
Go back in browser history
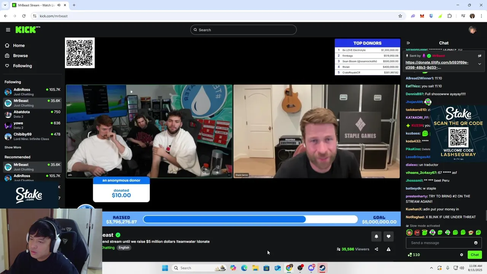coord(5,16)
